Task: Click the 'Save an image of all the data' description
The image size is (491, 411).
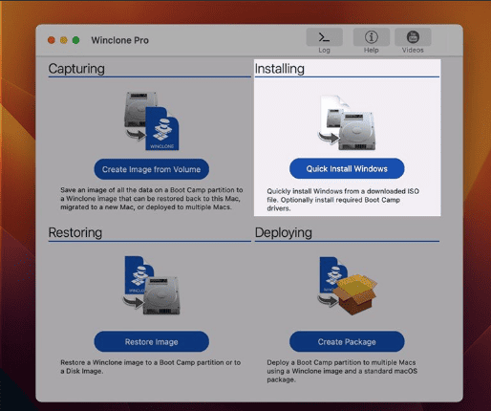Action: [x=152, y=199]
